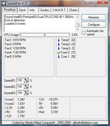Close the SpeedFan window

pyautogui.click(x=103, y=2)
